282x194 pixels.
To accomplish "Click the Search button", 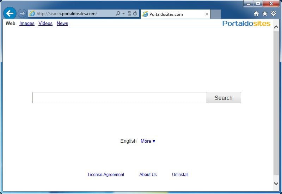I will click(x=223, y=98).
